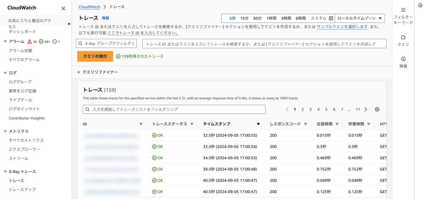
Task: Select the カスタム time range
Action: (x=318, y=18)
